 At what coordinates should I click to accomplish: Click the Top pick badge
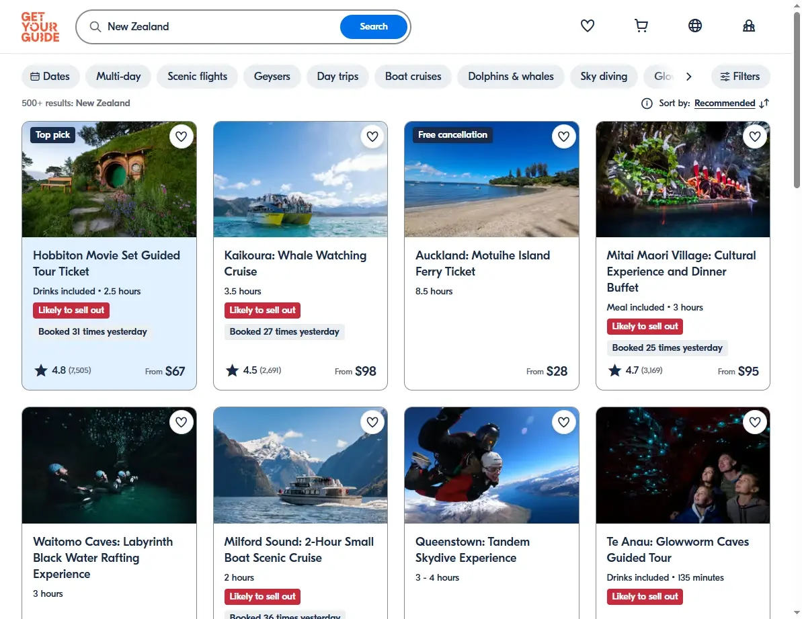click(52, 135)
